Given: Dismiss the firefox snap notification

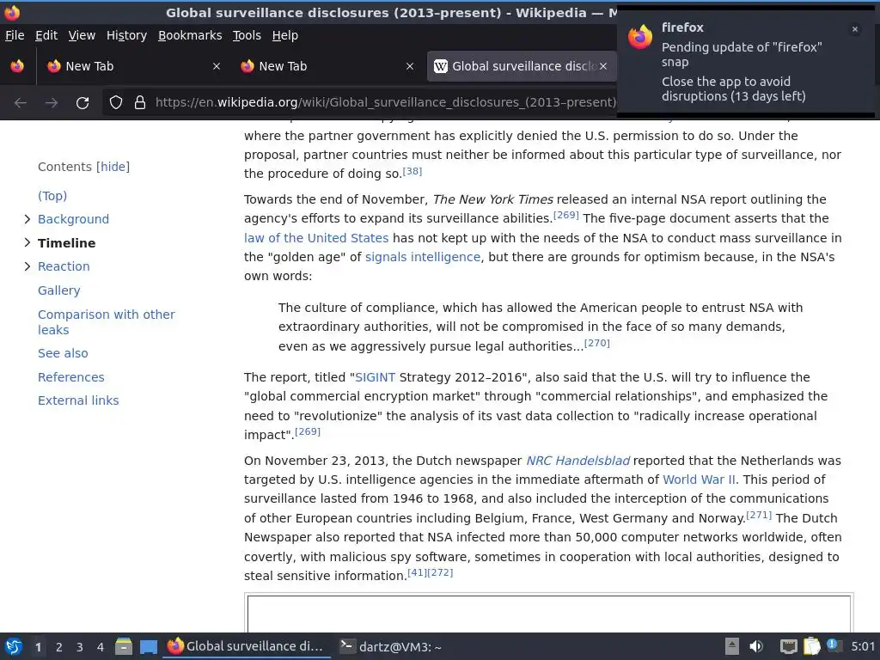Looking at the screenshot, I should 855,29.
